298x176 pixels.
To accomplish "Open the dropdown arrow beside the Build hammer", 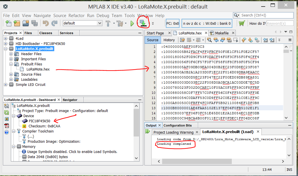I will pyautogui.click(x=114, y=24).
